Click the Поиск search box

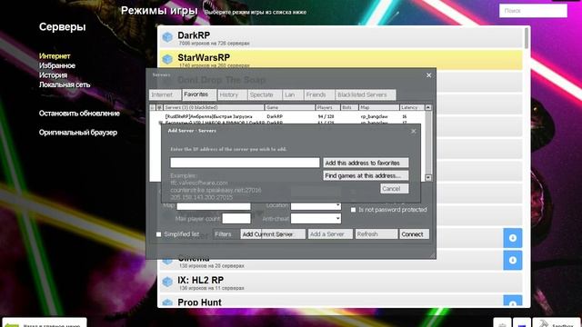[x=533, y=11]
